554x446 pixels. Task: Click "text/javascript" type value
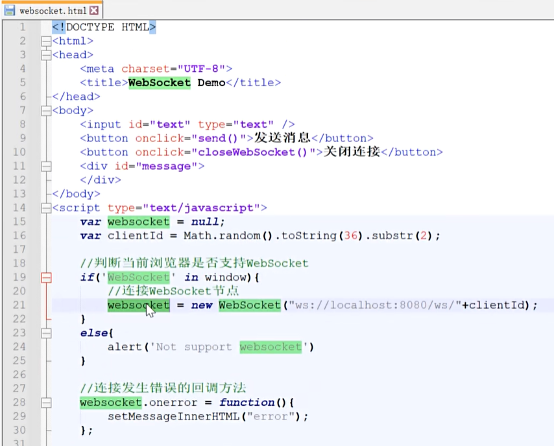(x=201, y=207)
